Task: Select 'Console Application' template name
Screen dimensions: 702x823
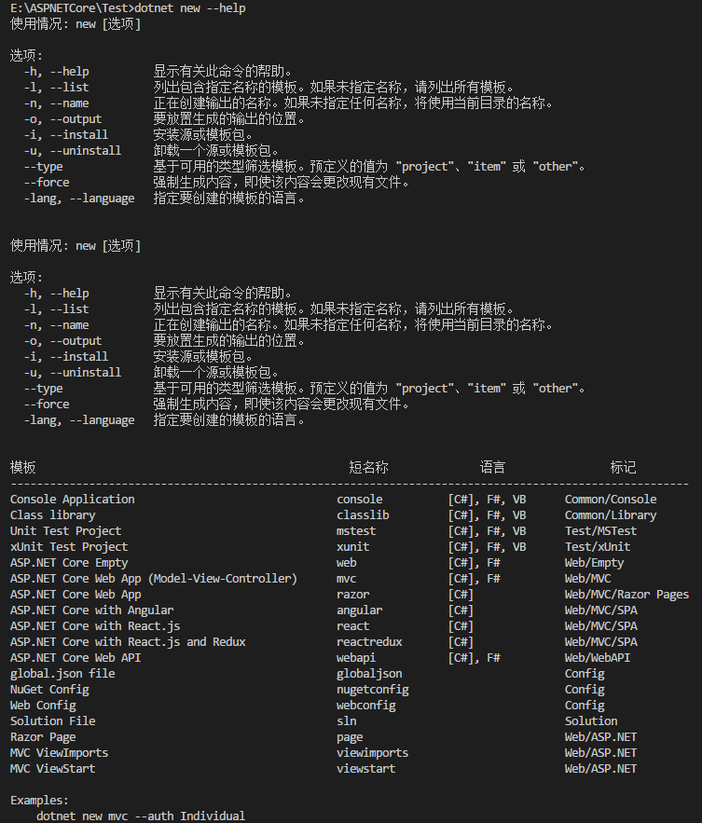Action: tap(73, 500)
